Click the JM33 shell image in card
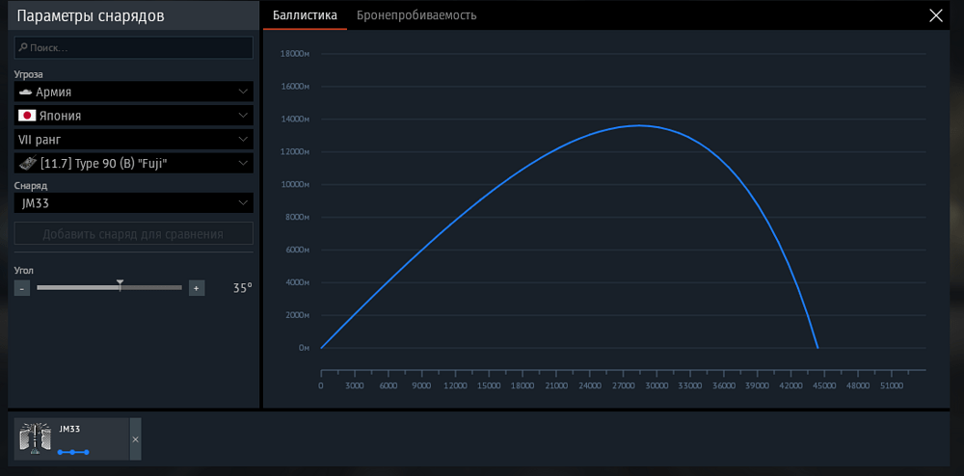Viewport: 964px width, 476px height. point(35,438)
